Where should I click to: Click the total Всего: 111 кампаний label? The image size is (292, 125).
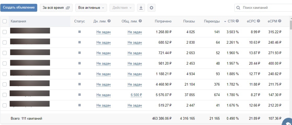(x=26, y=118)
